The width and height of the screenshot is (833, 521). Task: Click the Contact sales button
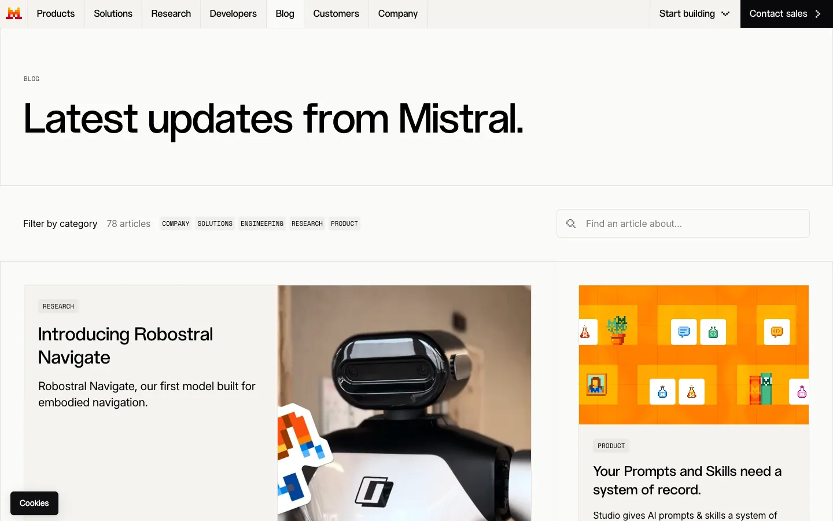pyautogui.click(x=786, y=13)
